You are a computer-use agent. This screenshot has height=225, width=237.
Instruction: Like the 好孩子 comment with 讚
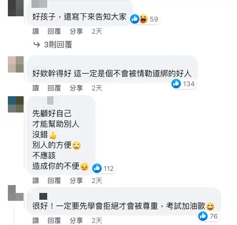click(36, 32)
